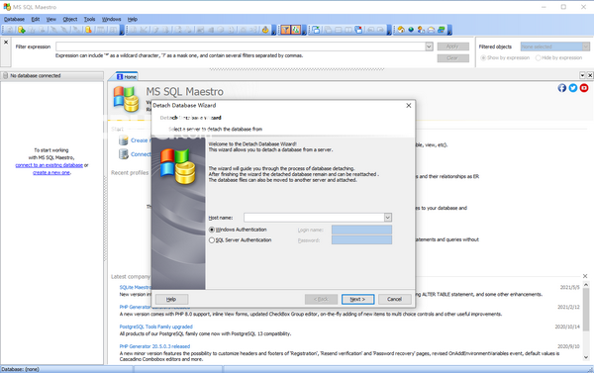Click the globe website toolbar icon
This screenshot has height=373, width=594.
(411, 30)
